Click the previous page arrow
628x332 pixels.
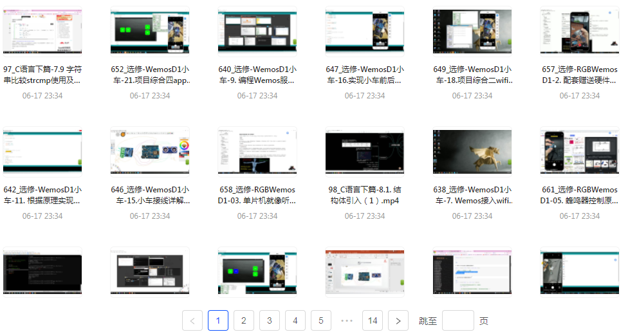pyautogui.click(x=192, y=320)
